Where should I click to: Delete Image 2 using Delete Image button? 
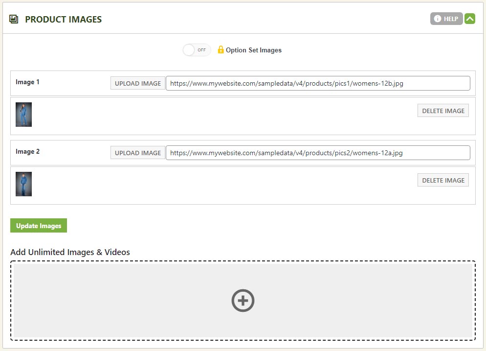tap(443, 180)
